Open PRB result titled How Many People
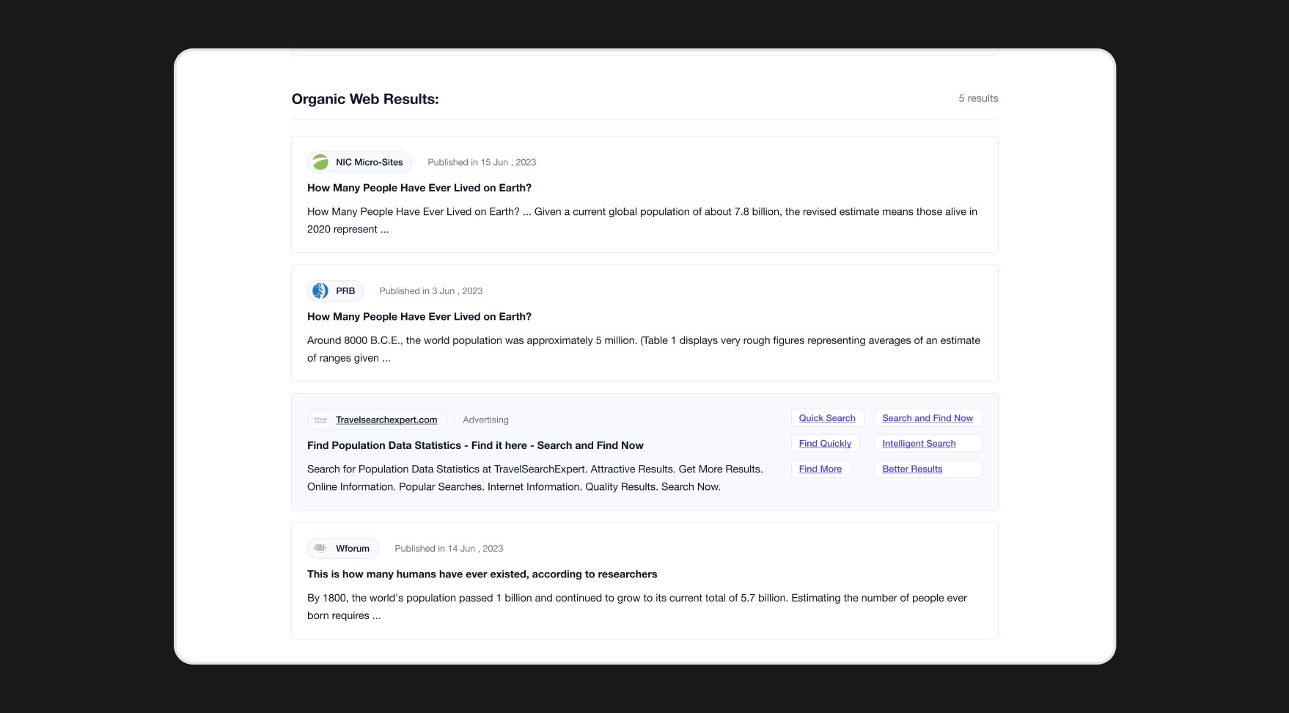 [x=419, y=317]
